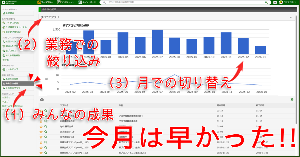300x157 pixels.
Task: Toggle star on the last 画像生成アプリOpenAI_1125 row
Action: coord(41,153)
